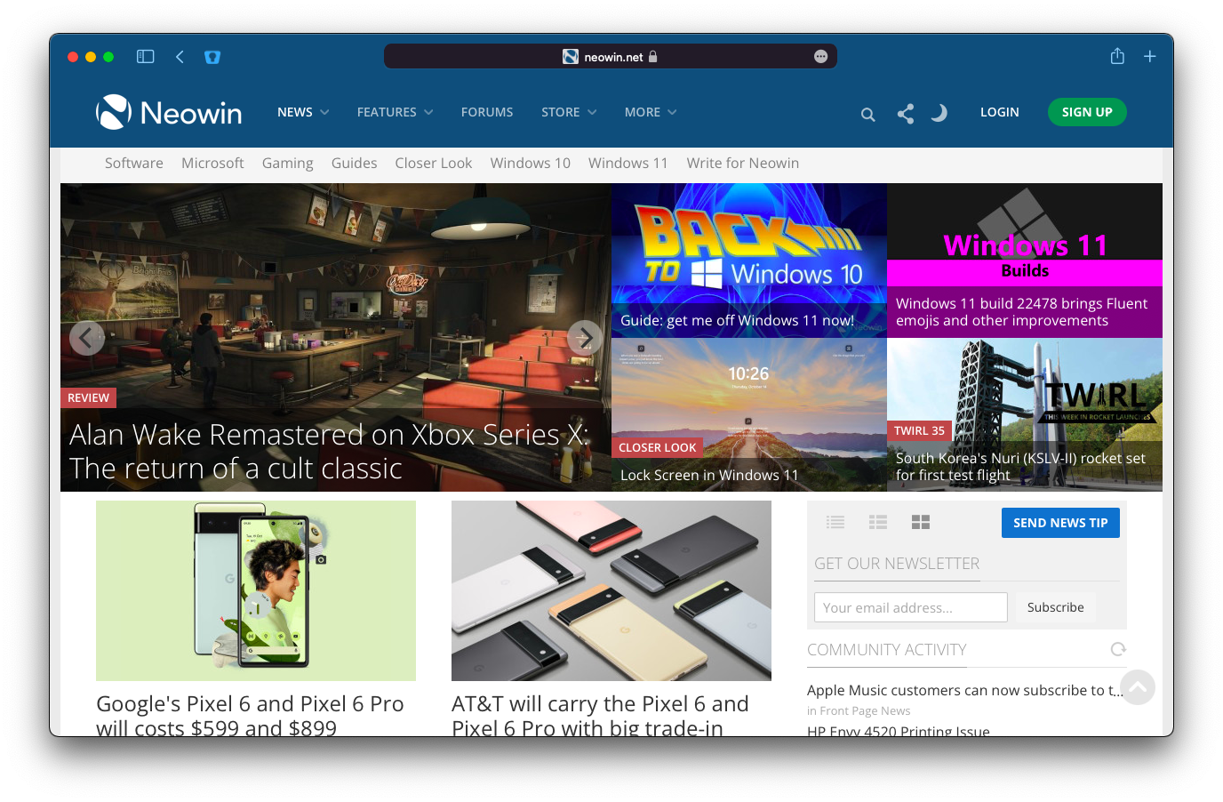Select the Microsoft category tab
Image resolution: width=1223 pixels, height=802 pixels.
[212, 163]
